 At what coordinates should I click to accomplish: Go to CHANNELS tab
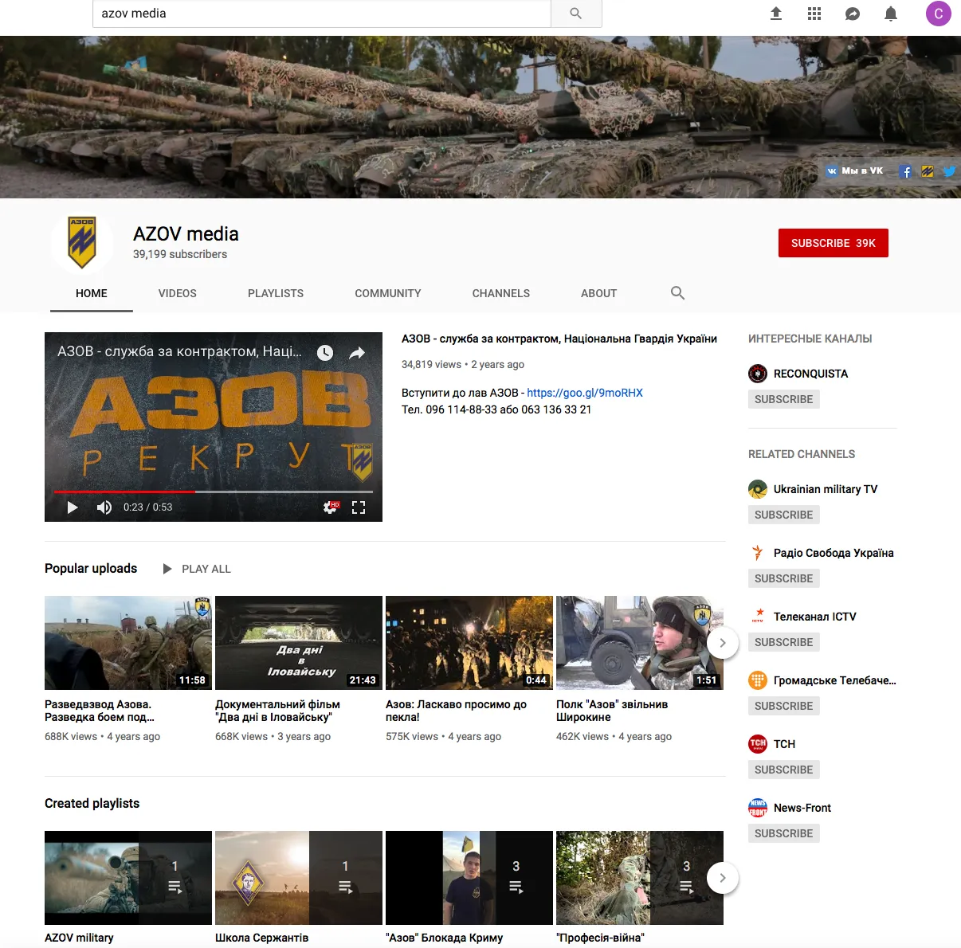click(x=501, y=293)
